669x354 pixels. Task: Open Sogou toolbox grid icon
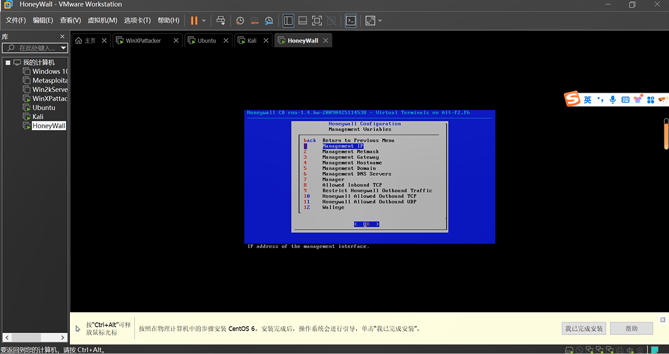[x=651, y=100]
